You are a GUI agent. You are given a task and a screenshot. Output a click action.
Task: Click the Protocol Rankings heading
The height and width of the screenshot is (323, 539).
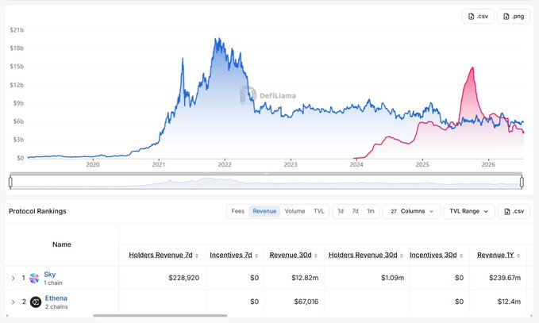(37, 211)
